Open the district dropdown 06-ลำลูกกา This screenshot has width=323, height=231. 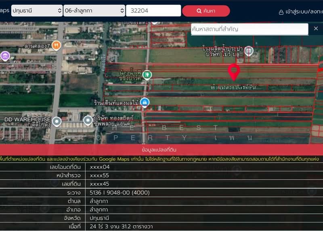[94, 10]
